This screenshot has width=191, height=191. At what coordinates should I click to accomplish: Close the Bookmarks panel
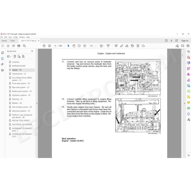32,51
